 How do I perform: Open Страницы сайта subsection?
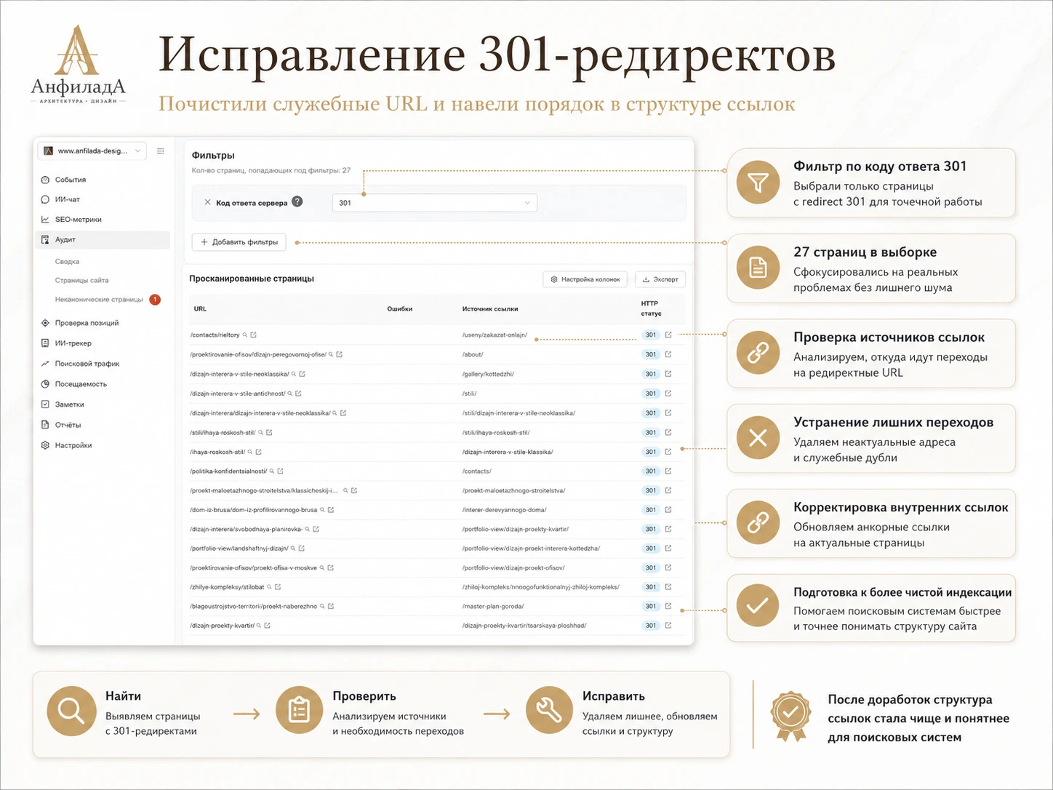pyautogui.click(x=81, y=280)
